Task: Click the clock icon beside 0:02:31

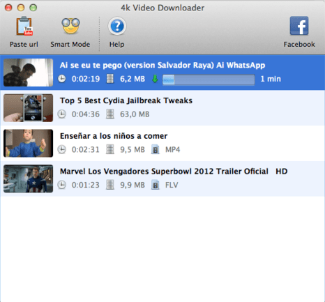Action: click(x=62, y=149)
